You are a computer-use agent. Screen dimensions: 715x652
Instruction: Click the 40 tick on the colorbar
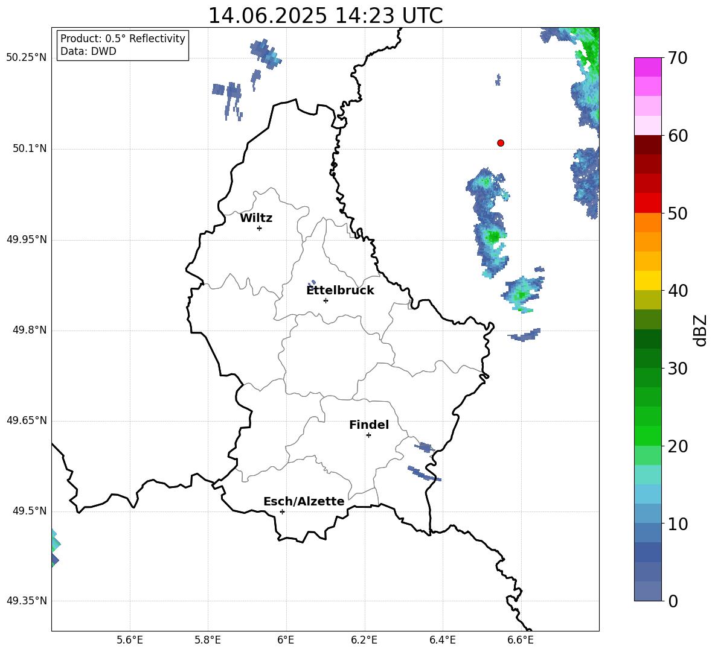[x=678, y=291]
